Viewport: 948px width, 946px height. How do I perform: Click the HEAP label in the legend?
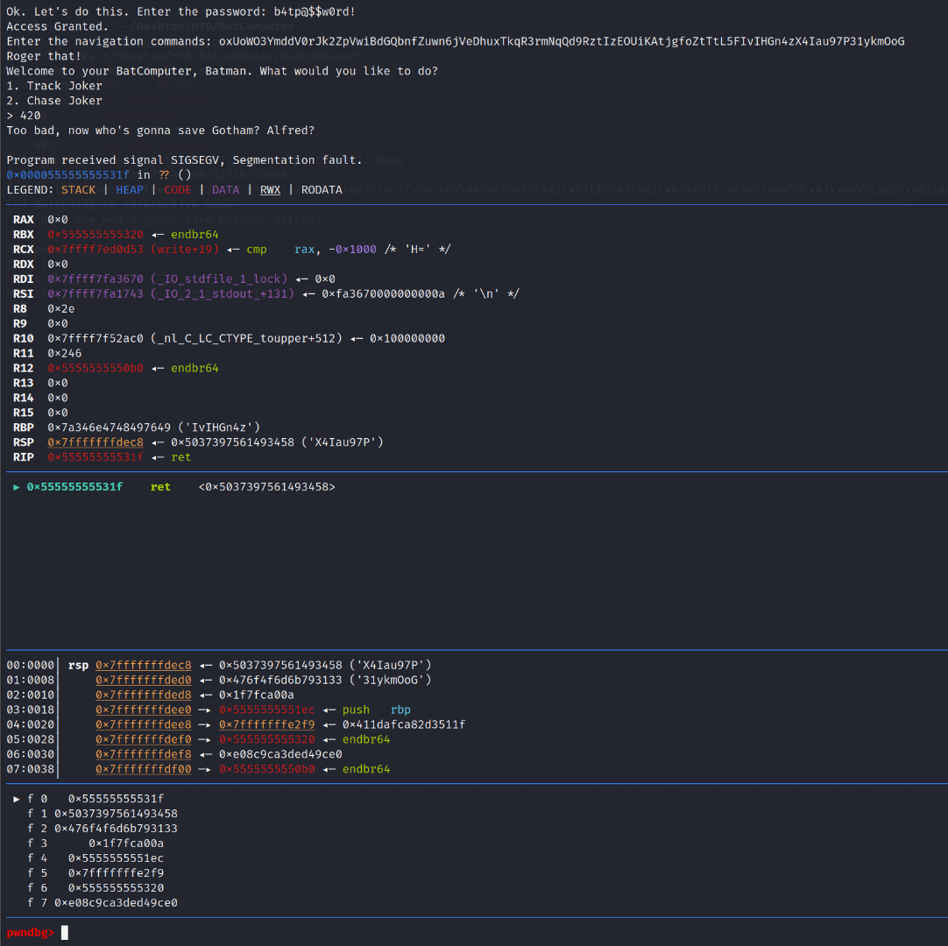(129, 189)
